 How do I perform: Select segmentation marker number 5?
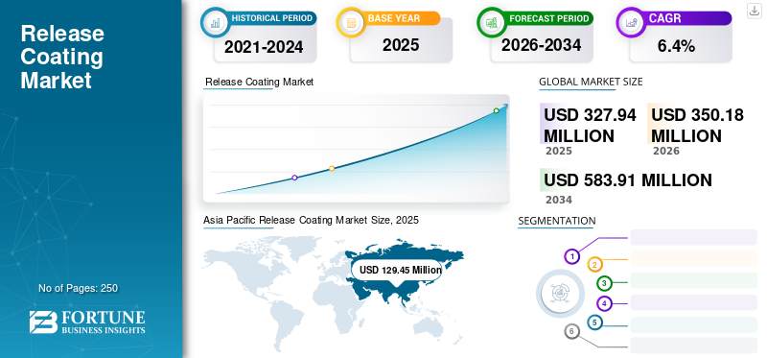click(x=593, y=322)
